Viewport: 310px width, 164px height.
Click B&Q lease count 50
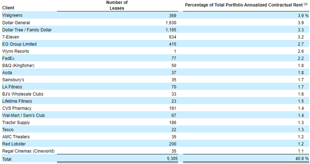174,65
